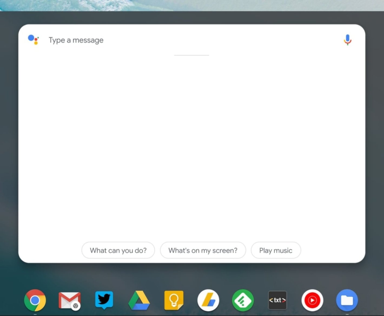The image size is (384, 316).
Task: Open Google Chrome from the shelf
Action: (x=35, y=300)
